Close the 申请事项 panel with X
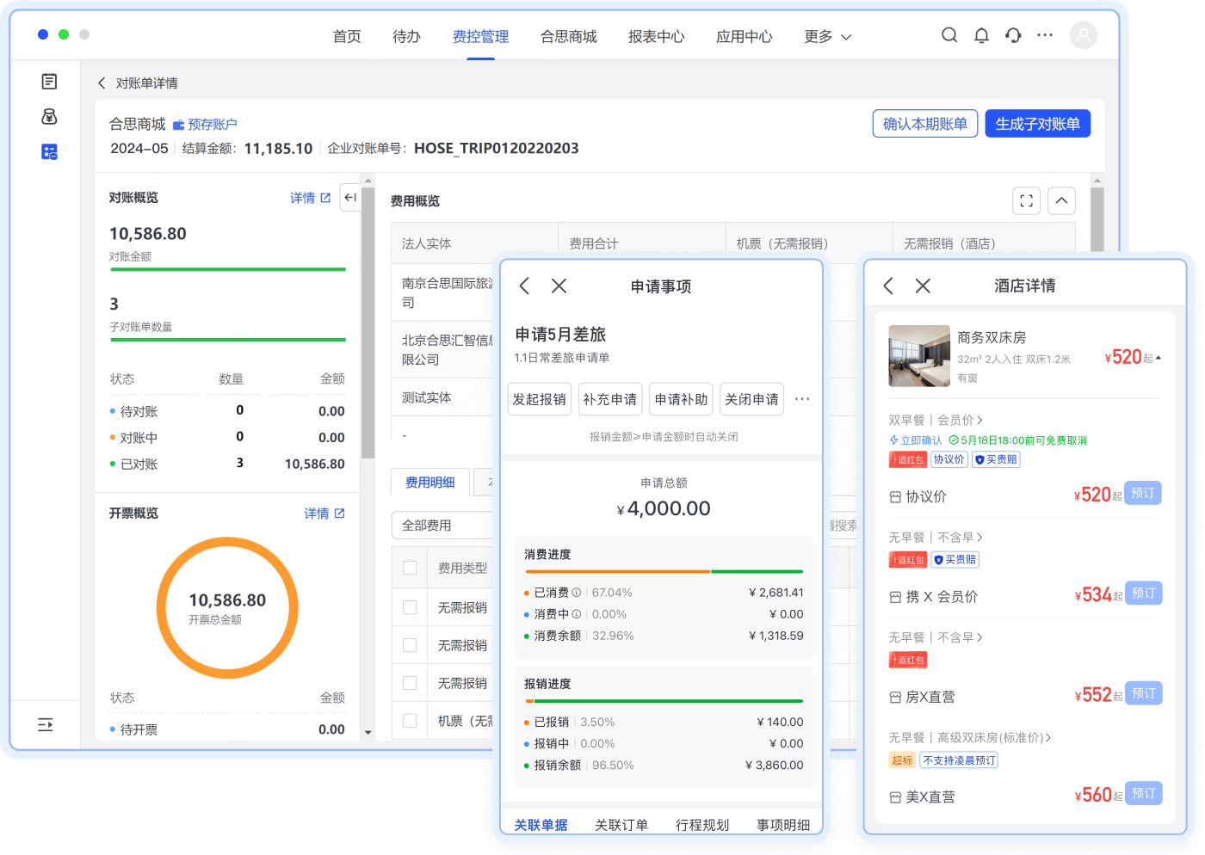This screenshot has height=855, width=1205. (559, 286)
